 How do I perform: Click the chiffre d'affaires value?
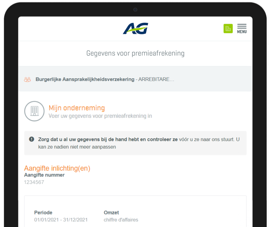(121, 220)
